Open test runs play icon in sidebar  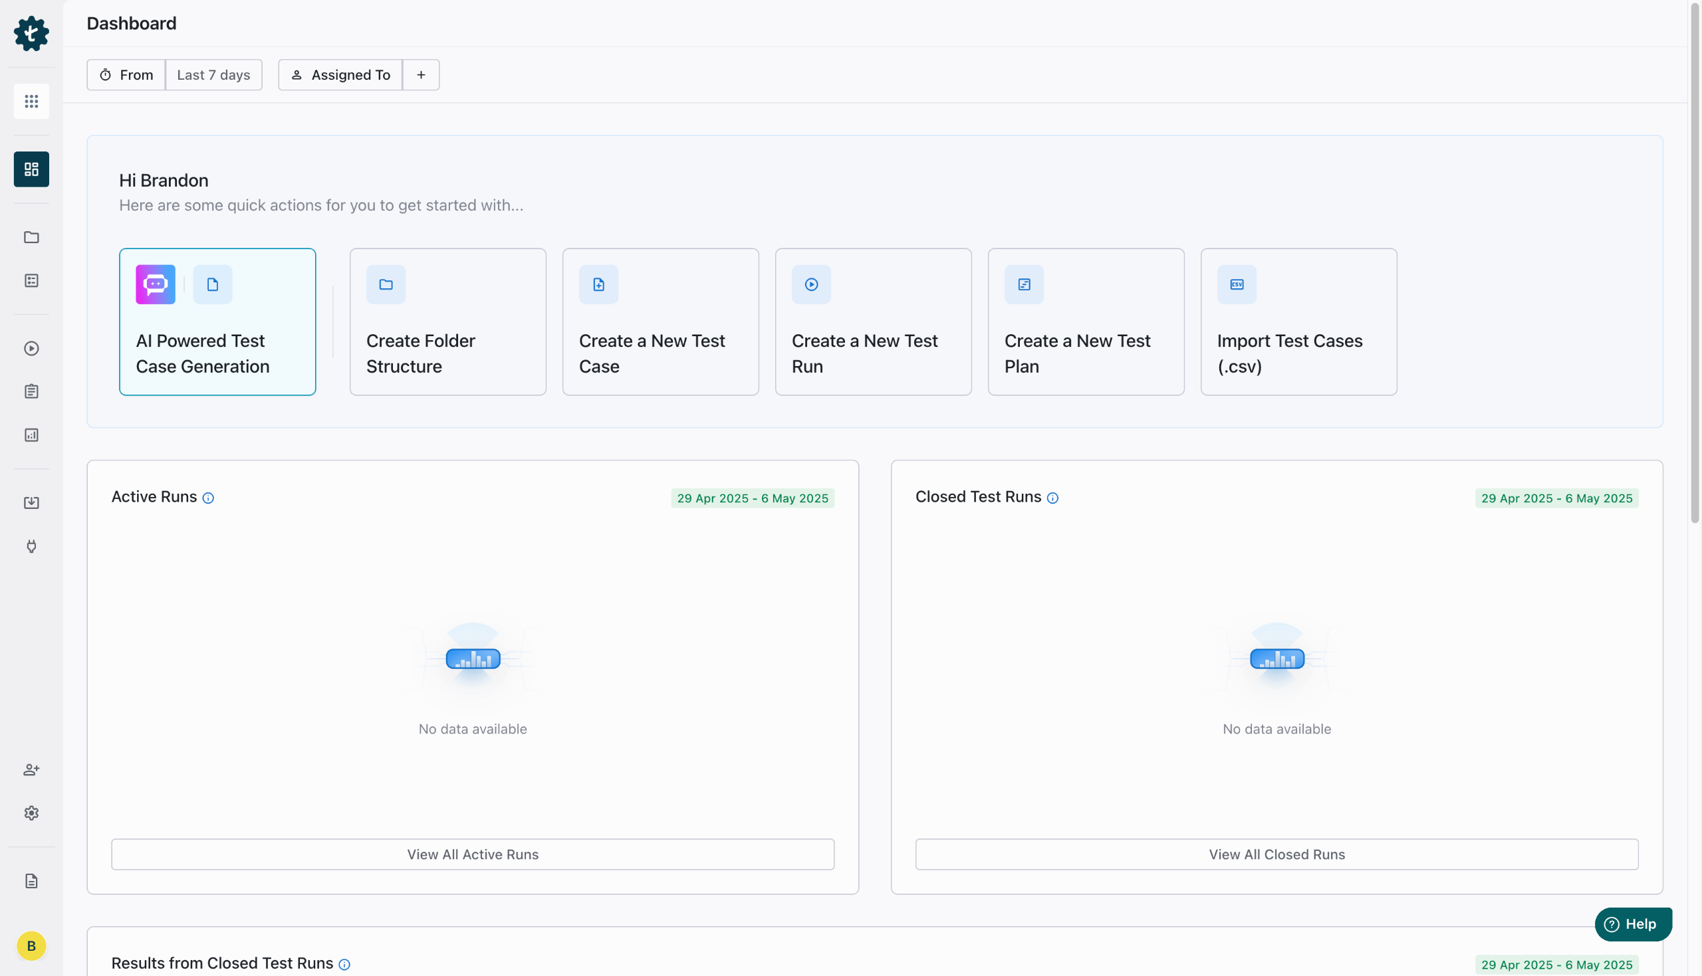[x=31, y=349]
